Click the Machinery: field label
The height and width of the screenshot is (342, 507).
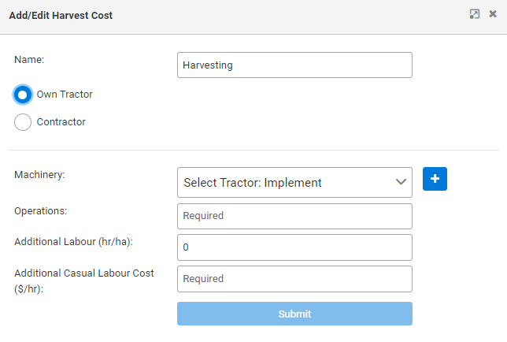click(x=39, y=174)
